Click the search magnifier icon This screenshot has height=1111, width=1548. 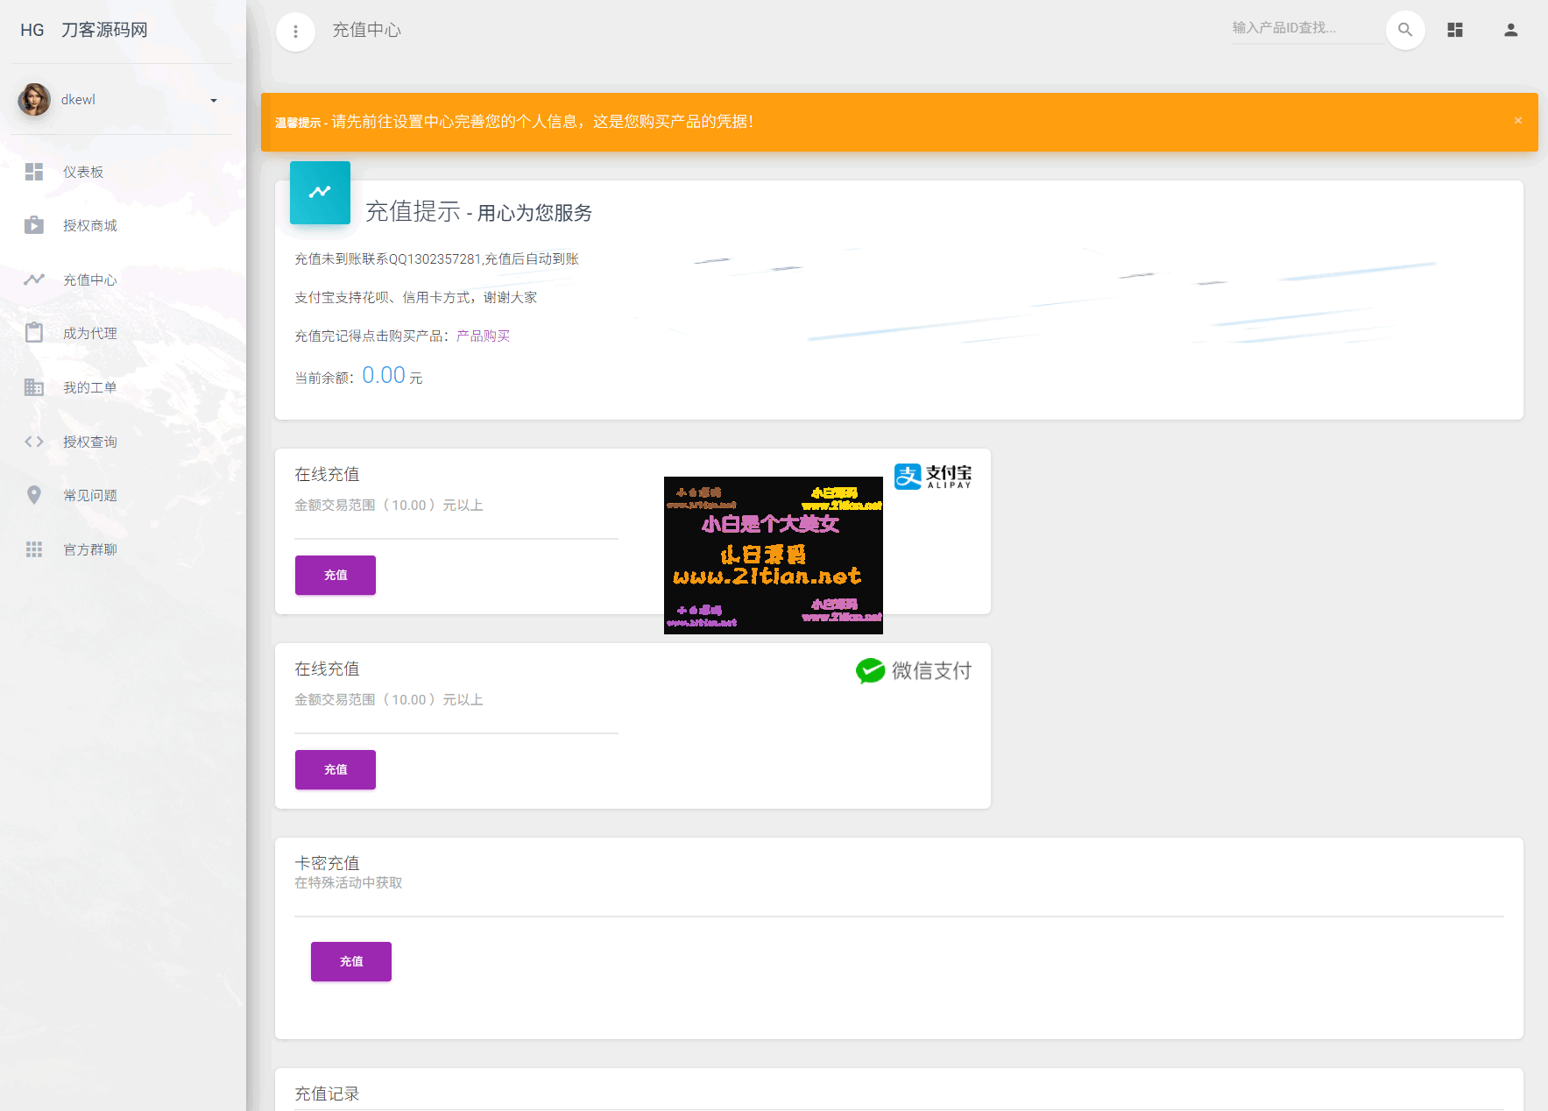1405,29
